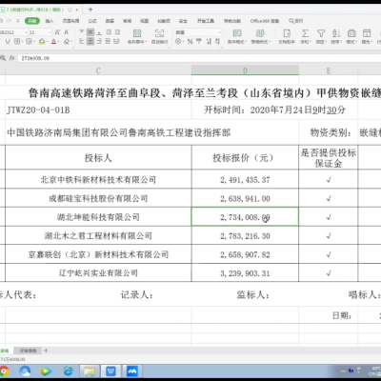This screenshot has width=381, height=381.
Task: Open the 视图 ribbon tab
Action: [x=145, y=21]
